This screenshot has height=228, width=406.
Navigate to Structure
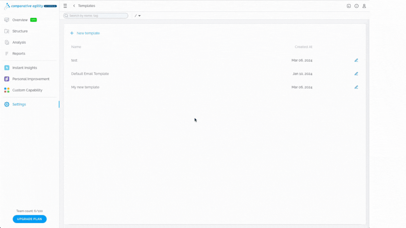[20, 31]
